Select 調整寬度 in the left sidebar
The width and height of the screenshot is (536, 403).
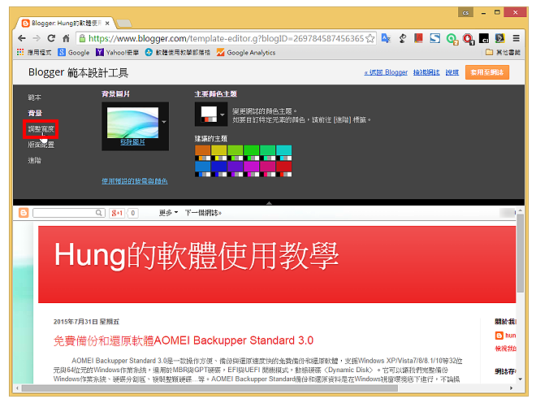(41, 129)
